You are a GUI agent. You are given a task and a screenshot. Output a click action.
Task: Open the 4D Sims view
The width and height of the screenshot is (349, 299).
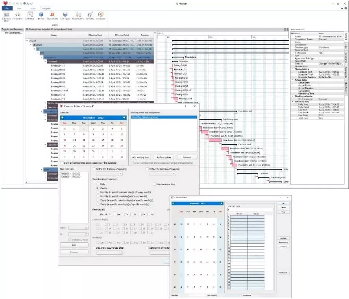(x=41, y=15)
